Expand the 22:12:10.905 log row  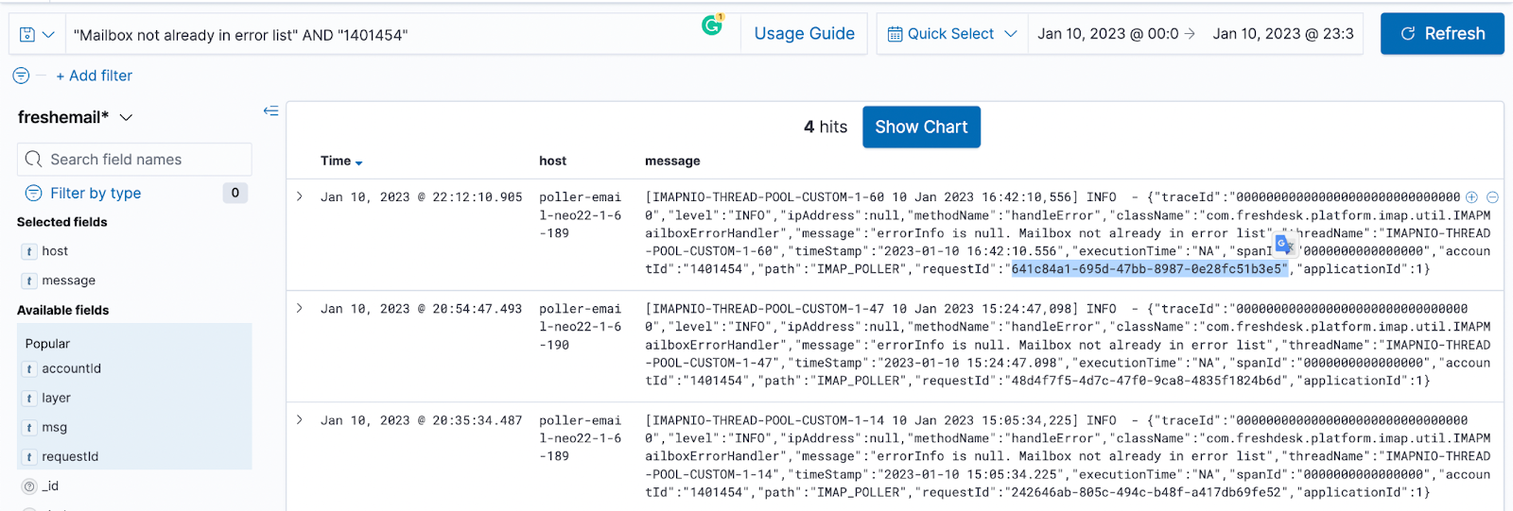tap(300, 196)
